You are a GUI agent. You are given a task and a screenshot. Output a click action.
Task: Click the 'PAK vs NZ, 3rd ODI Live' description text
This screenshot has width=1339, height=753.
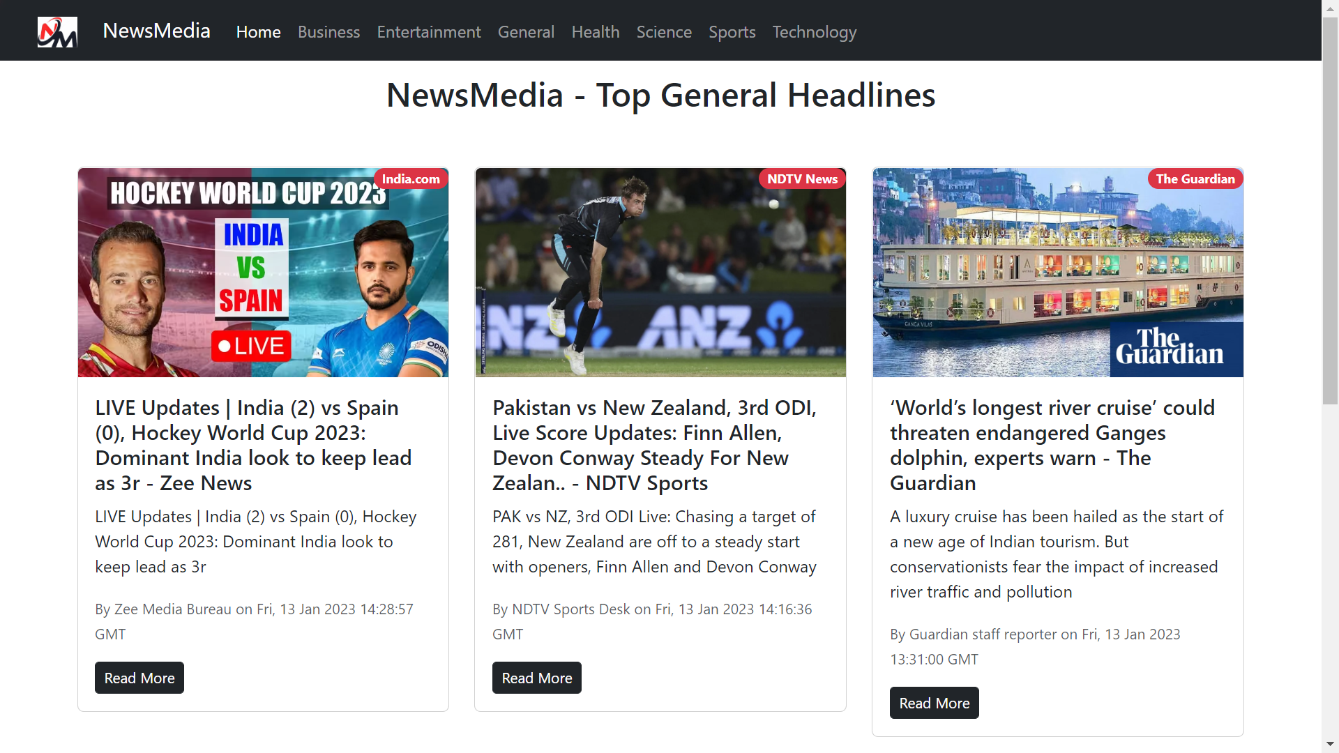654,542
